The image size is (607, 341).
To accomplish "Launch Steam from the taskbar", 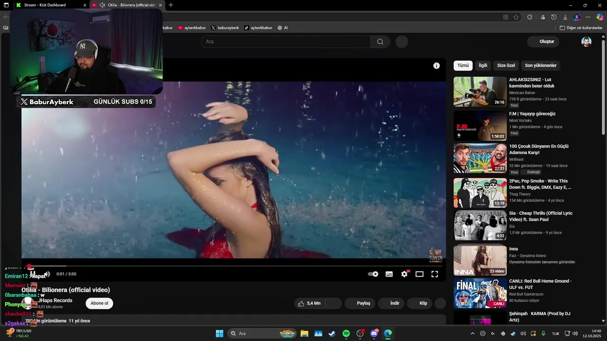I will tap(332, 333).
